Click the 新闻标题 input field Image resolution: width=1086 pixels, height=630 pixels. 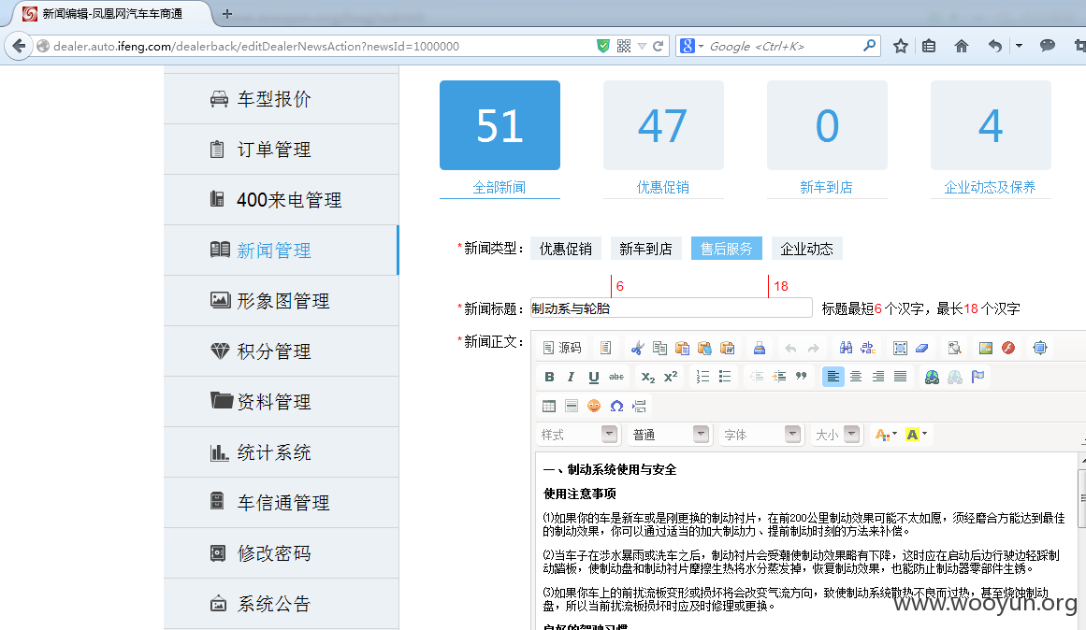coord(671,308)
